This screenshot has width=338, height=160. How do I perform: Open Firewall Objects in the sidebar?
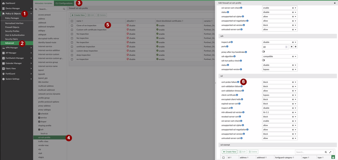click(12, 27)
